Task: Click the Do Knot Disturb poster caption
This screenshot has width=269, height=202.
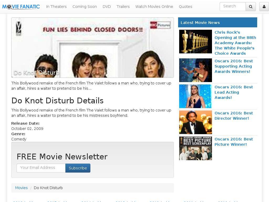Action: click(36, 73)
